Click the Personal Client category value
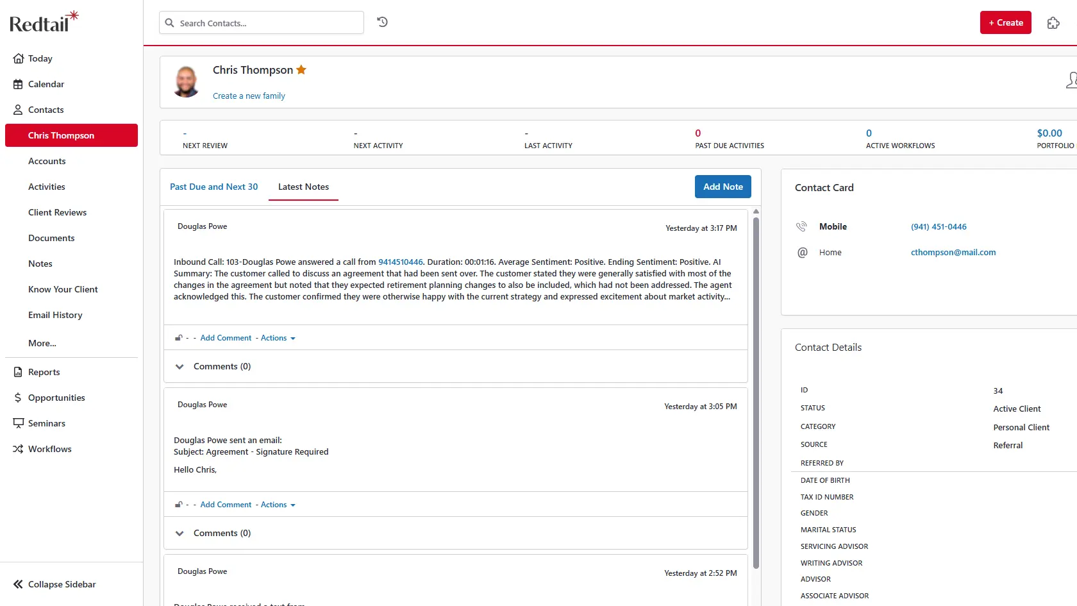The image size is (1077, 606). (x=1021, y=428)
